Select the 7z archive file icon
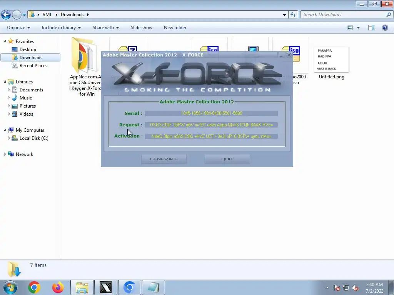394x295 pixels. click(128, 49)
